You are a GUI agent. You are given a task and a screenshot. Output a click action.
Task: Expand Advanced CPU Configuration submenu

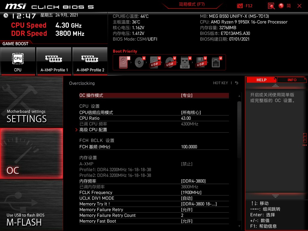[x=154, y=130]
